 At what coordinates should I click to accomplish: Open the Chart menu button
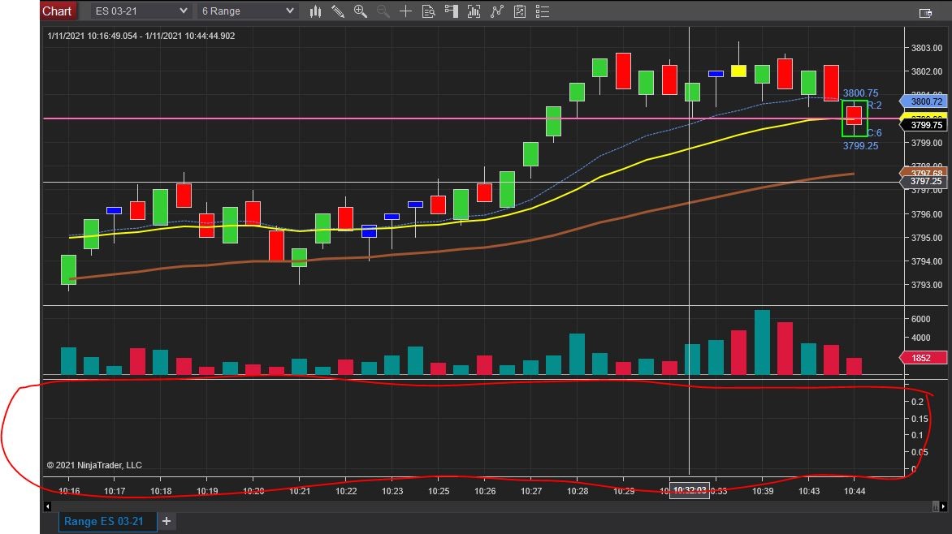click(x=57, y=11)
